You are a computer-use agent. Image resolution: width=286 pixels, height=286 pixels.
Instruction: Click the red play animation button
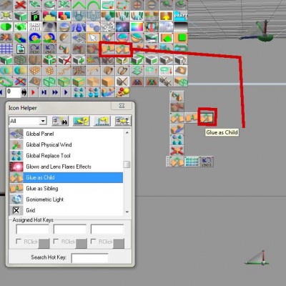pyautogui.click(x=33, y=92)
